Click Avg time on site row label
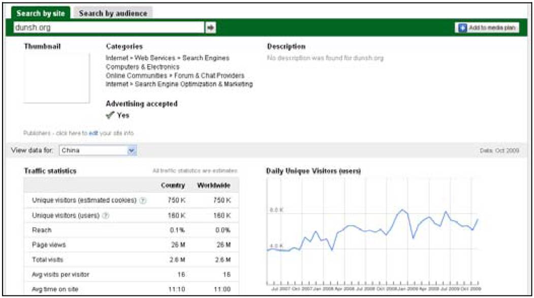534x298 pixels. 55,289
